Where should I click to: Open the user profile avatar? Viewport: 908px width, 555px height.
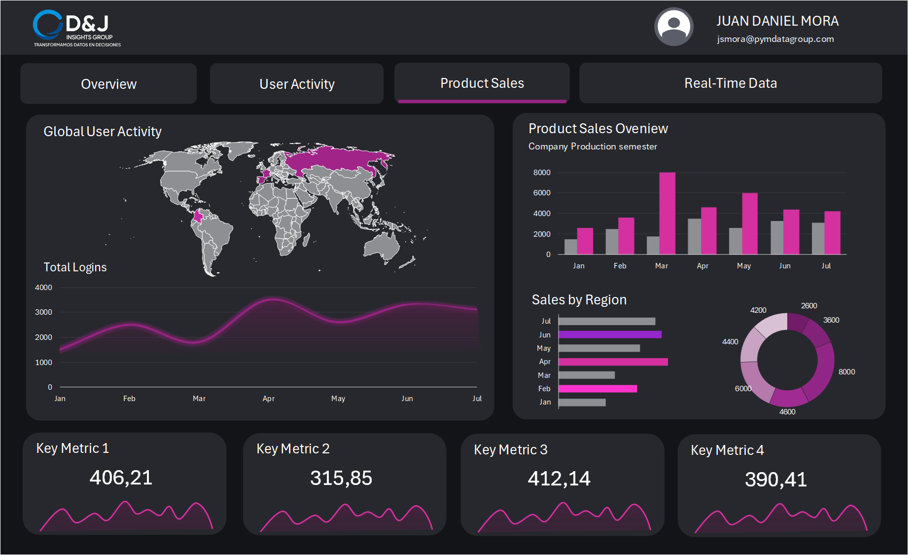pos(673,26)
